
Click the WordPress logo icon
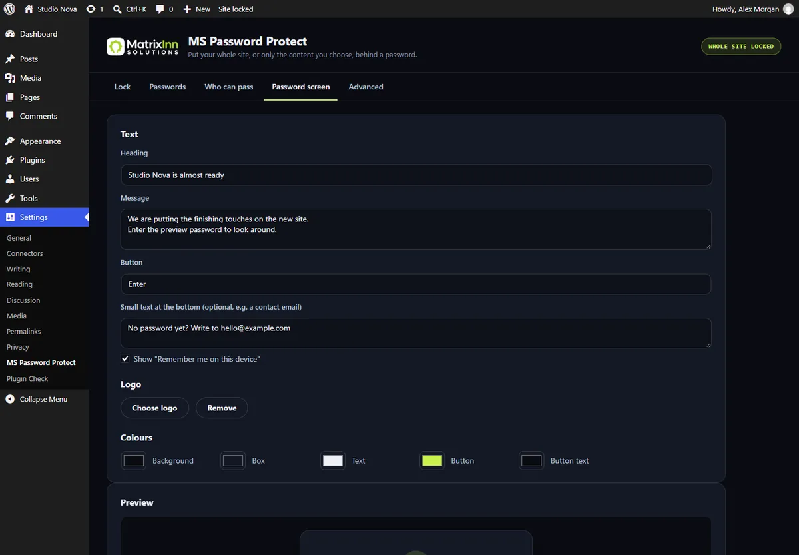[9, 9]
